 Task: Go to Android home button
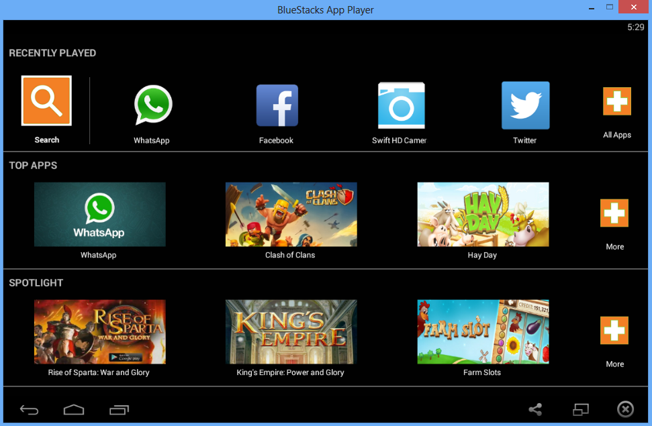pyautogui.click(x=74, y=410)
